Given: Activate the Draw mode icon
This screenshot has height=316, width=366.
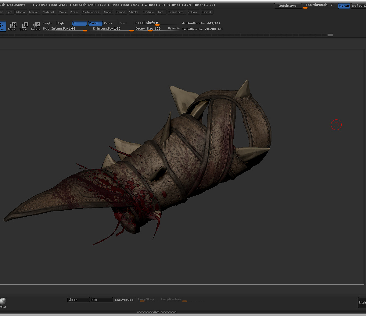Looking at the screenshot, I should pos(2,26).
